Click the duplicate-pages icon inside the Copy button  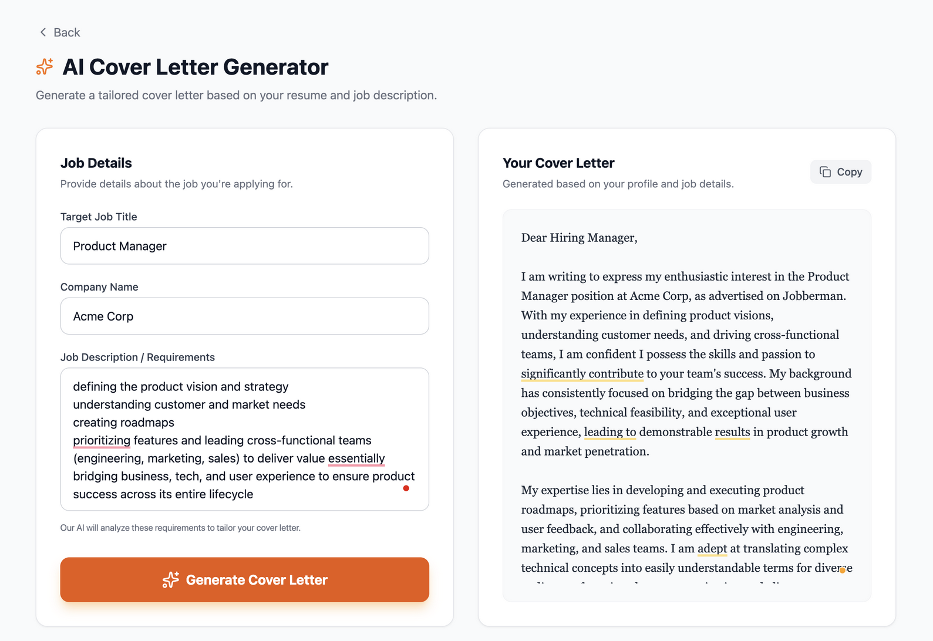826,171
